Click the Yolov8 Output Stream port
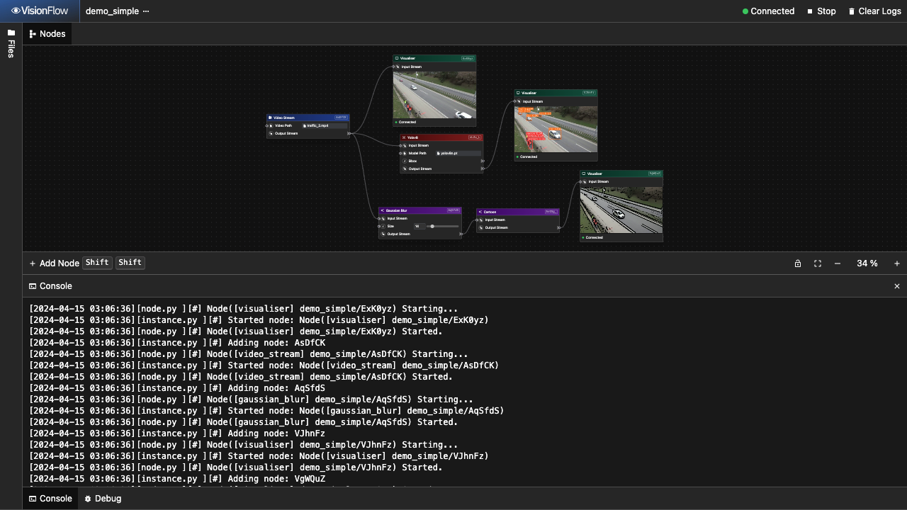Screen dimensions: 907x510 (x=483, y=169)
